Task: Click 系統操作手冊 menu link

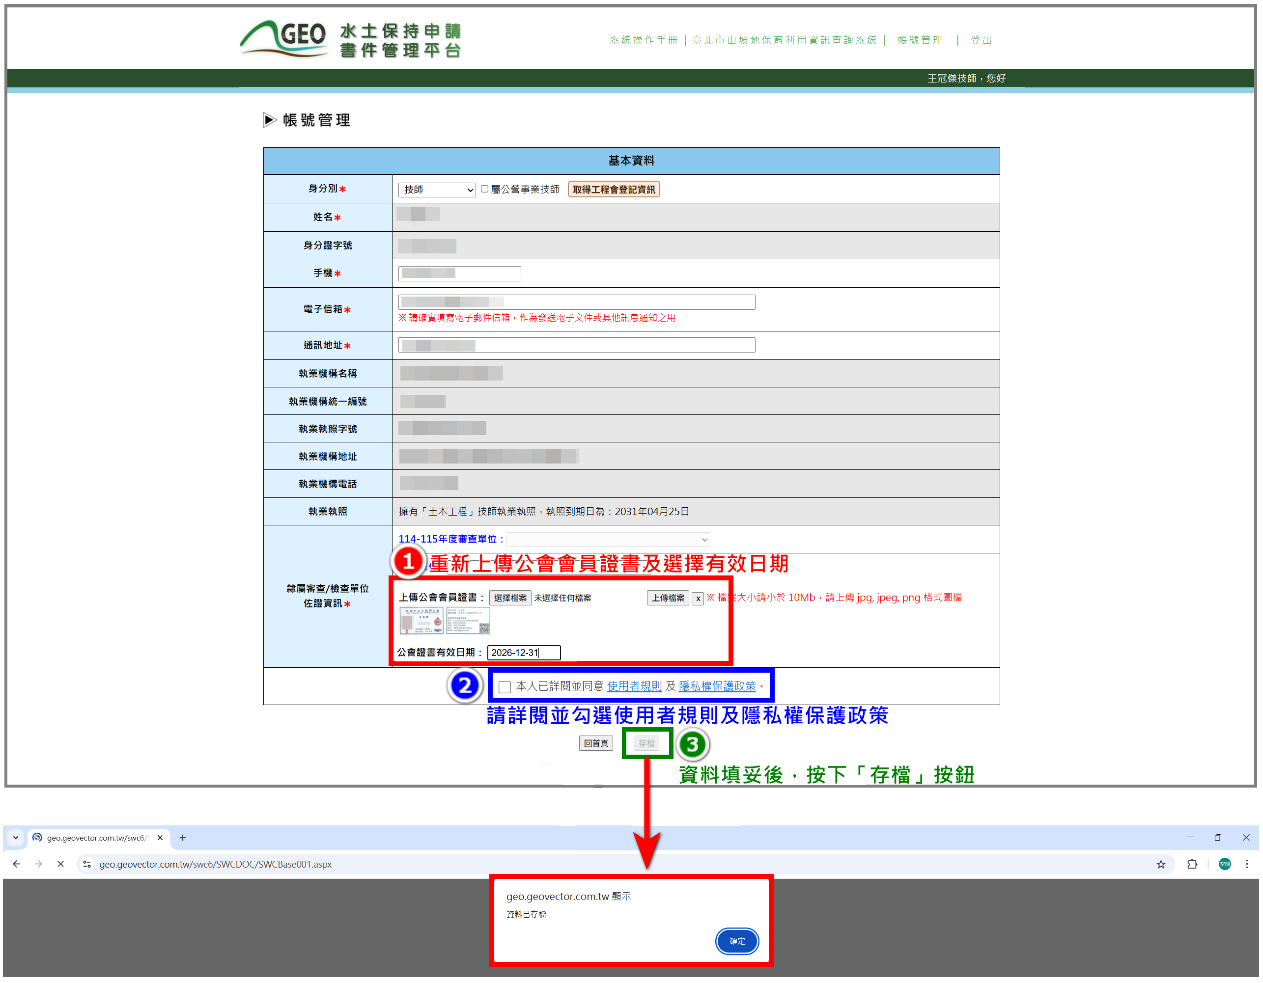Action: pyautogui.click(x=643, y=40)
